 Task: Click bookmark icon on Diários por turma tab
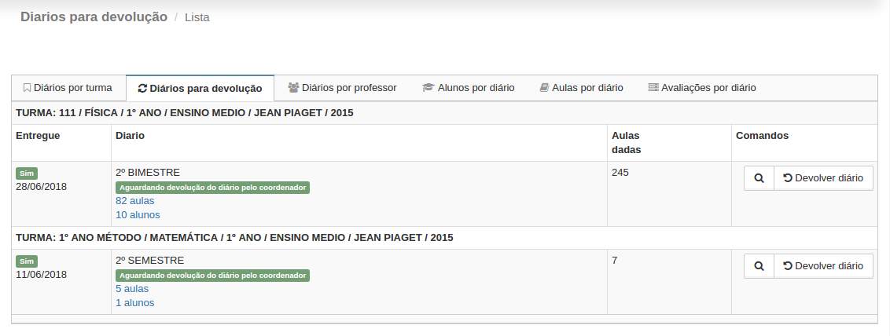click(x=27, y=88)
